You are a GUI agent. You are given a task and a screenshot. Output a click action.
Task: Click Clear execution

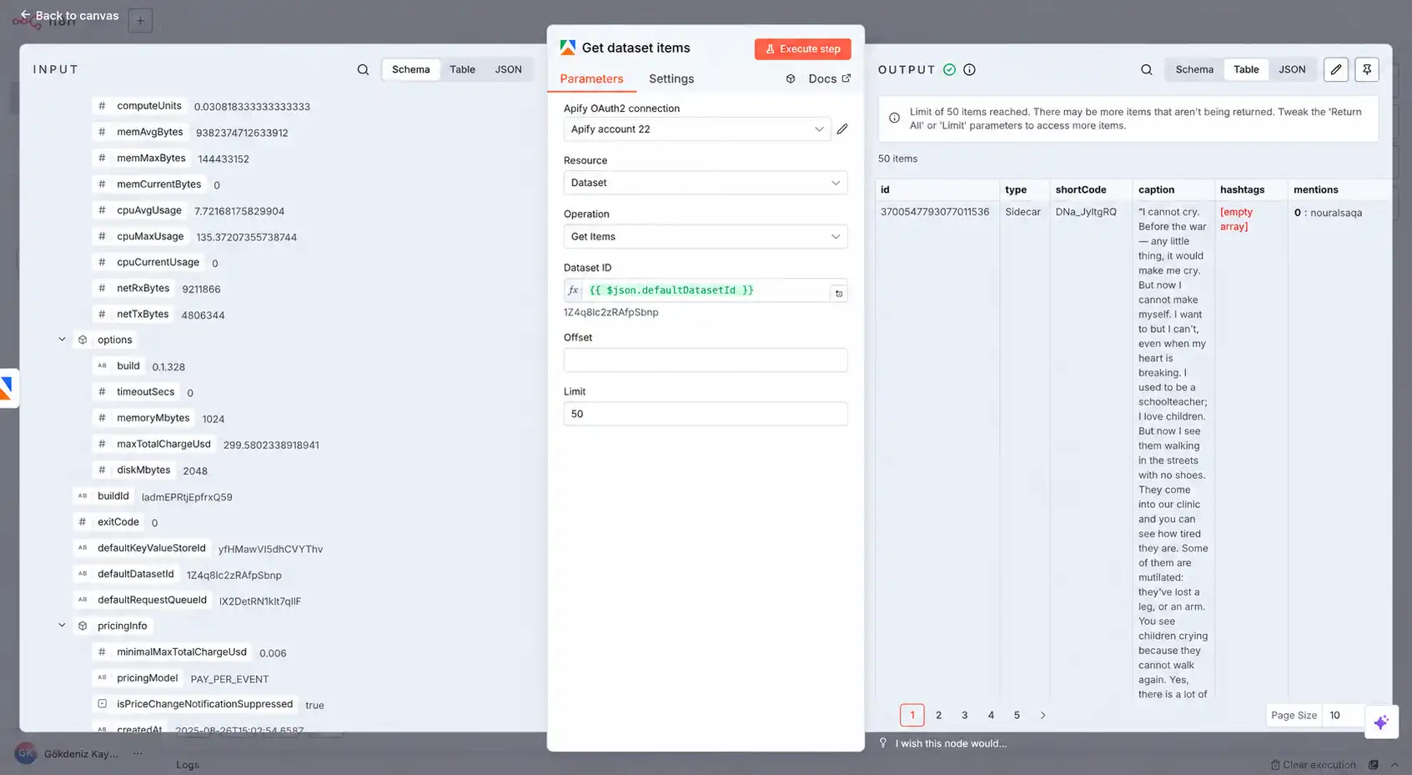click(x=1314, y=765)
